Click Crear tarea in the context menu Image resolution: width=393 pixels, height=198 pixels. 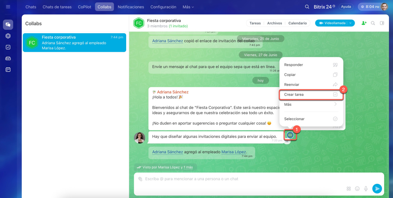click(x=311, y=95)
